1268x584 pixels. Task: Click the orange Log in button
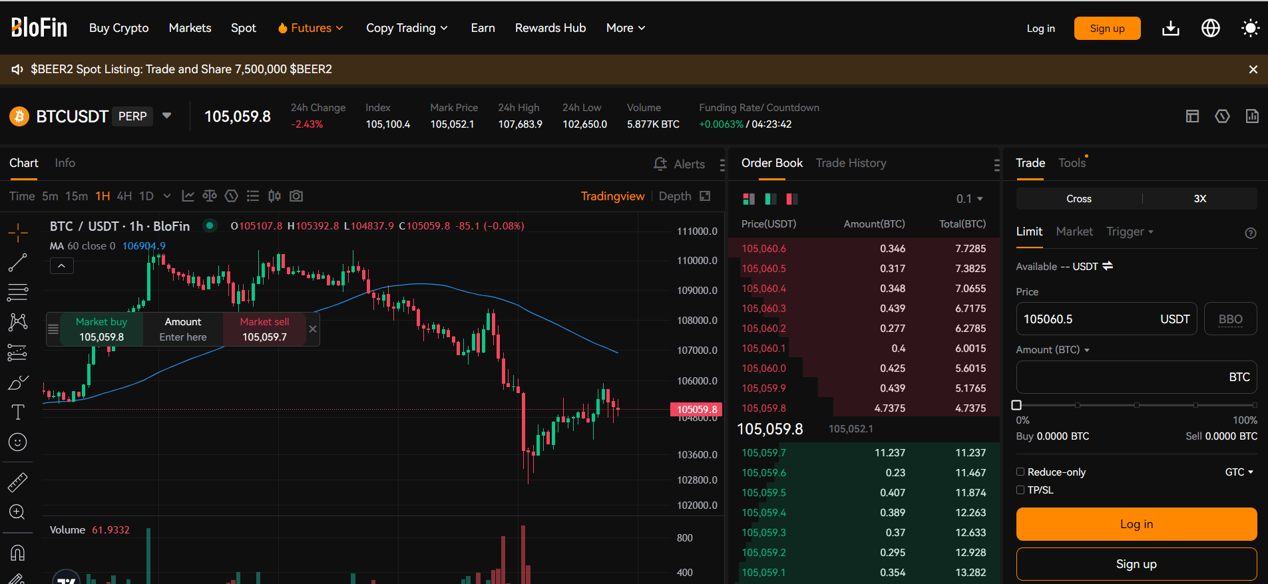click(1136, 524)
